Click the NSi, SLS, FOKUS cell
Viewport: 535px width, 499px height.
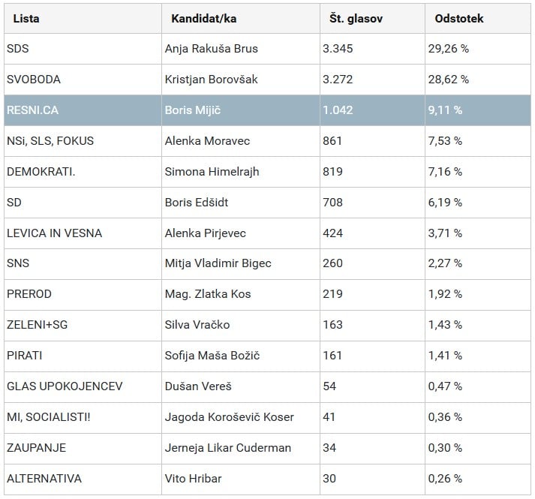click(x=50, y=141)
